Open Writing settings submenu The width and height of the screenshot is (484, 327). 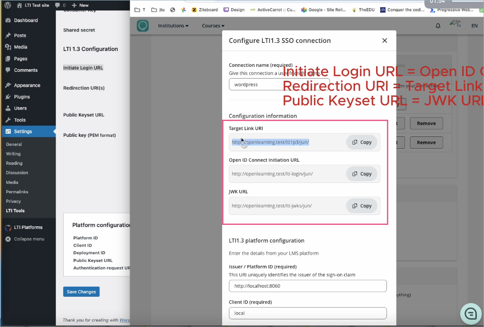(x=13, y=154)
